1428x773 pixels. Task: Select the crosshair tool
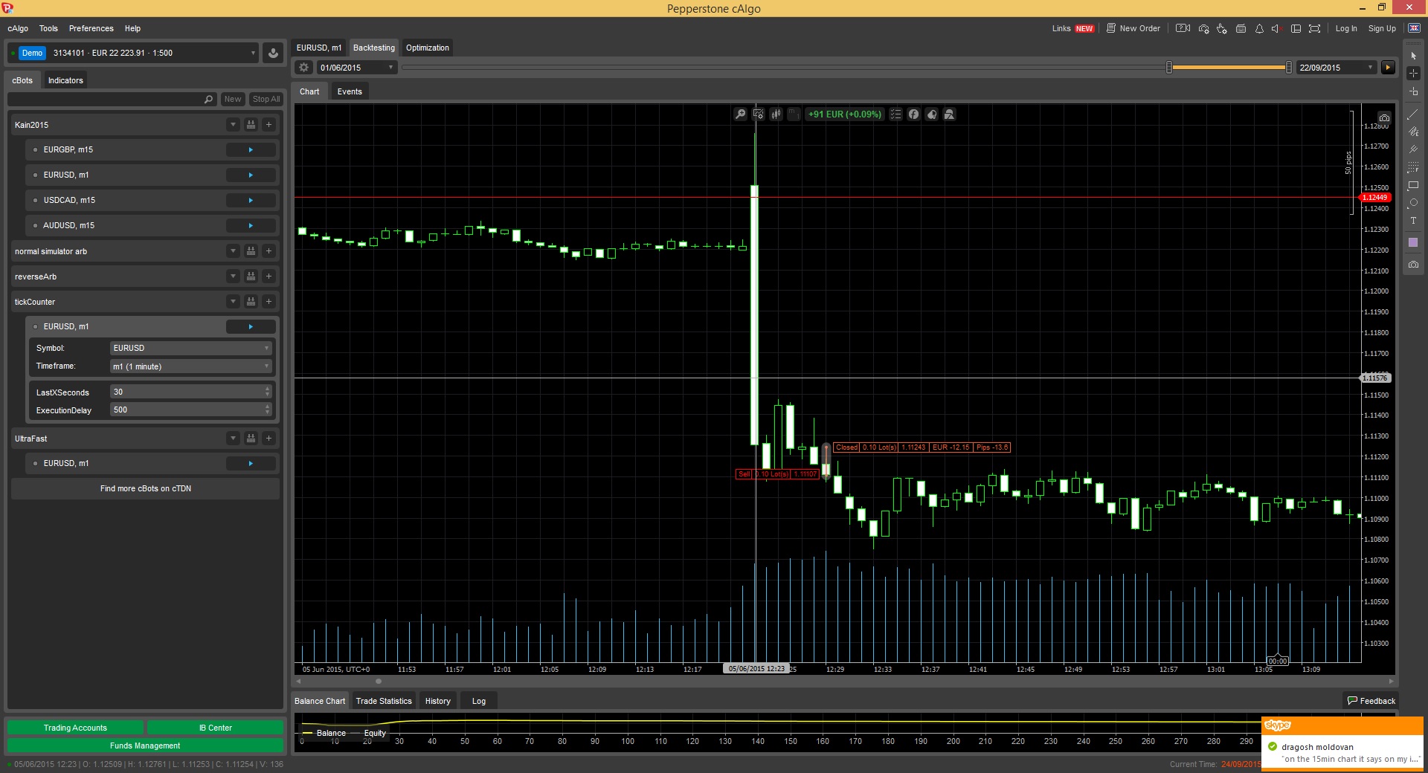[1413, 73]
